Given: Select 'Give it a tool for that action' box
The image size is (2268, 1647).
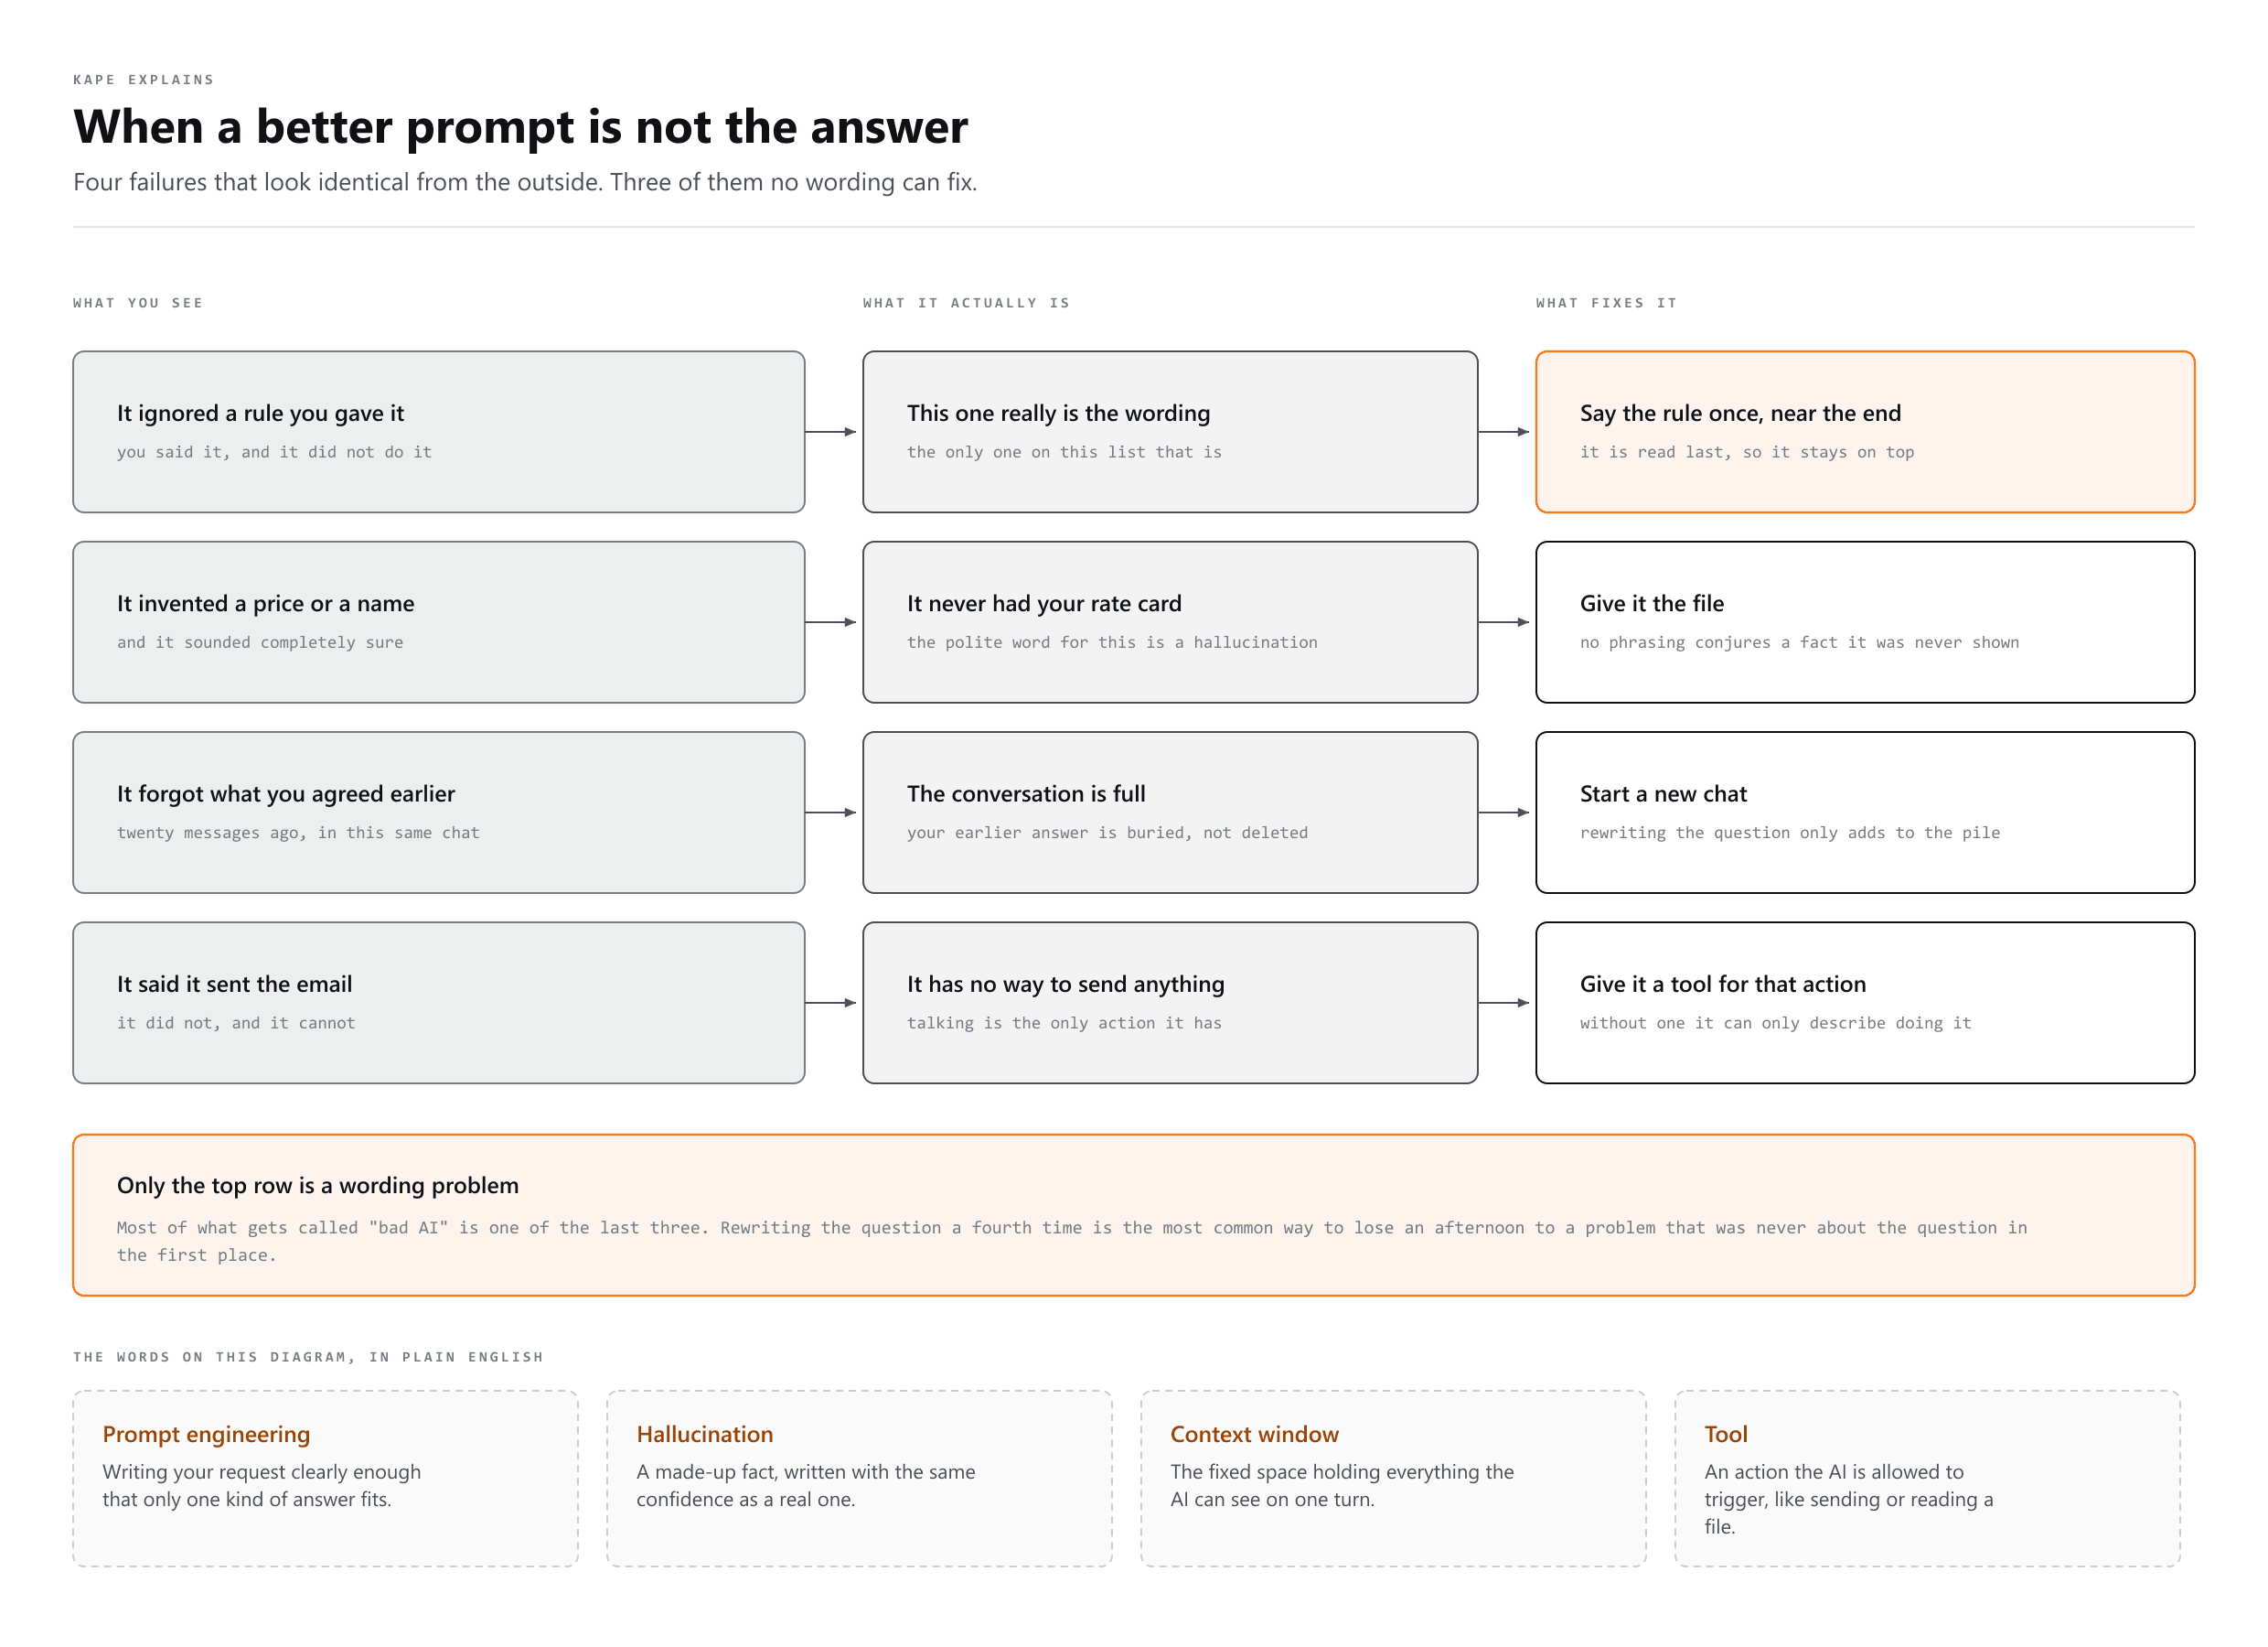Looking at the screenshot, I should click(x=1865, y=1003).
